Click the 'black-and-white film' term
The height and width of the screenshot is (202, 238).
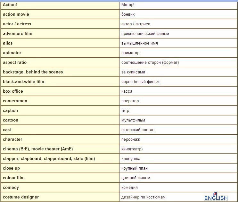pos(24,82)
